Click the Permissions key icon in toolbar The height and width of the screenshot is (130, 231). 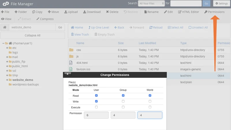[x=206, y=12]
